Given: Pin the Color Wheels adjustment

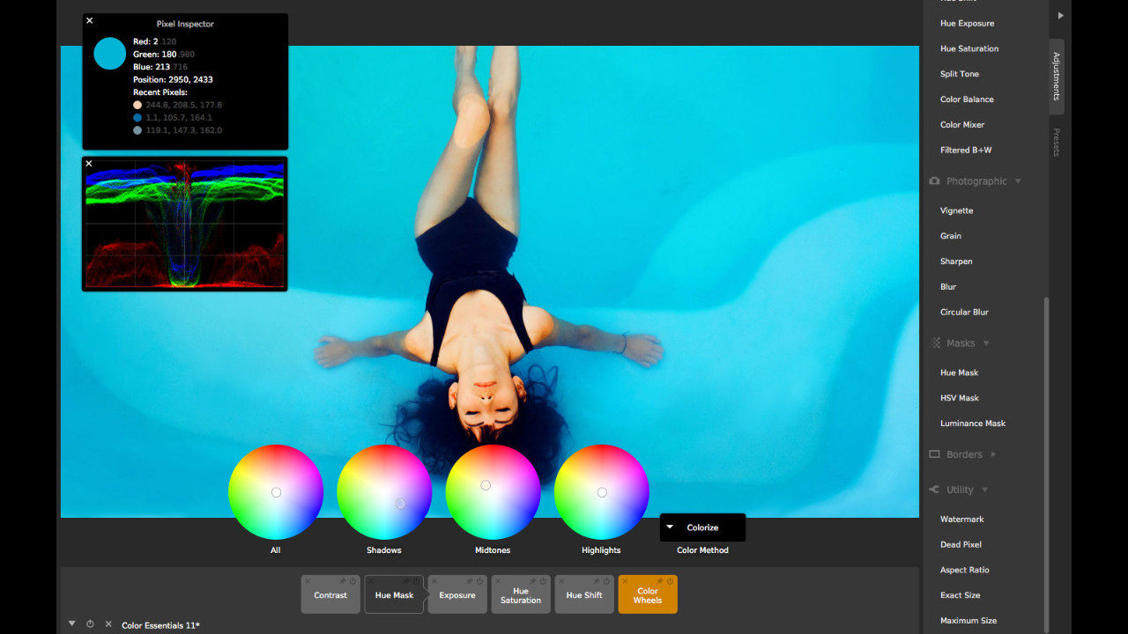Looking at the screenshot, I should click(660, 579).
